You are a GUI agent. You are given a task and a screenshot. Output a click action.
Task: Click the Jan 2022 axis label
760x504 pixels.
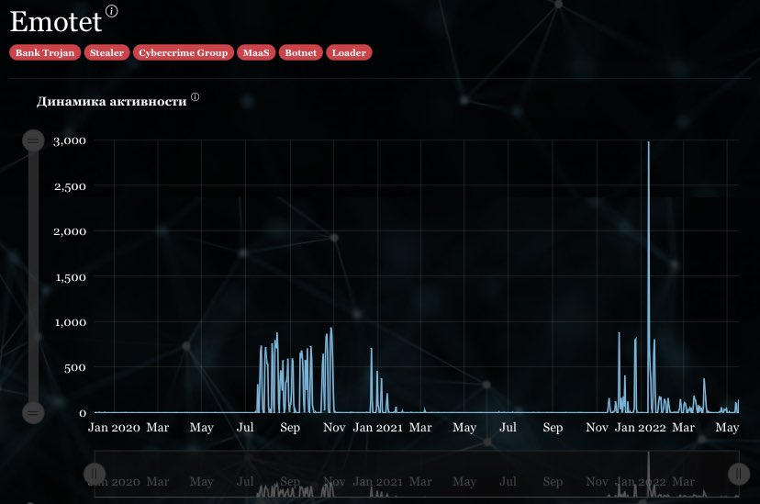(641, 428)
